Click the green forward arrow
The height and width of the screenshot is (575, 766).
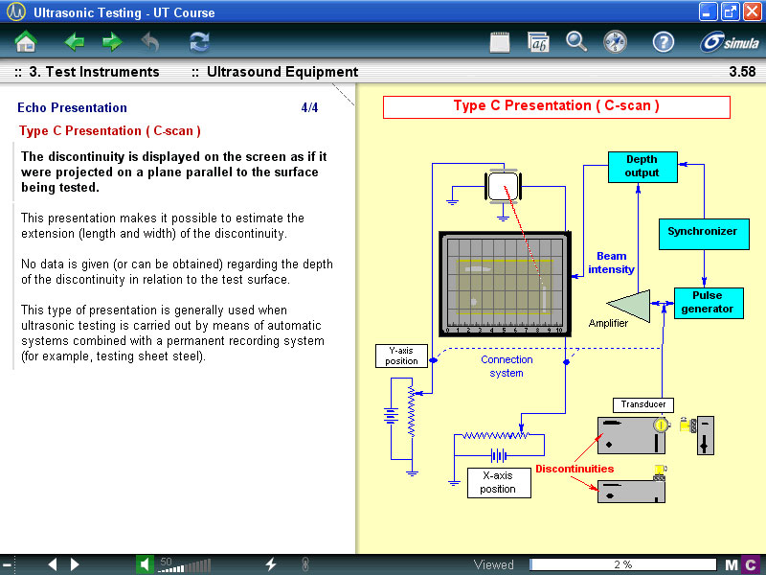click(x=112, y=42)
